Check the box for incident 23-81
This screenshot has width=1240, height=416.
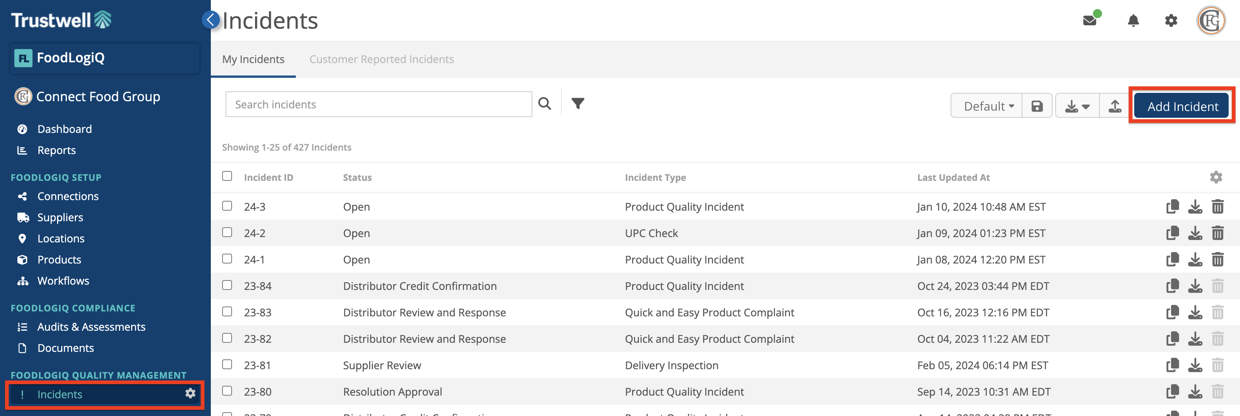227,365
